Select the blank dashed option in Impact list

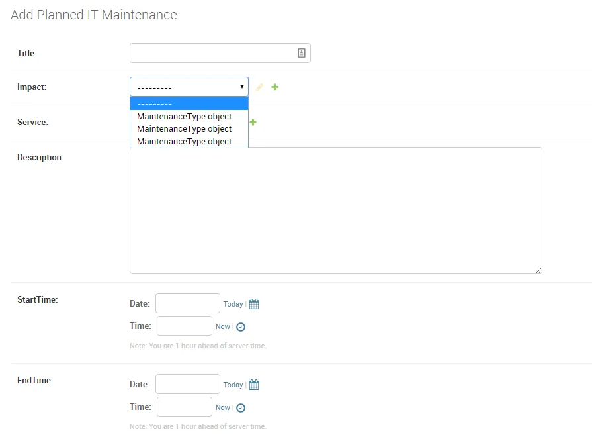click(x=189, y=104)
